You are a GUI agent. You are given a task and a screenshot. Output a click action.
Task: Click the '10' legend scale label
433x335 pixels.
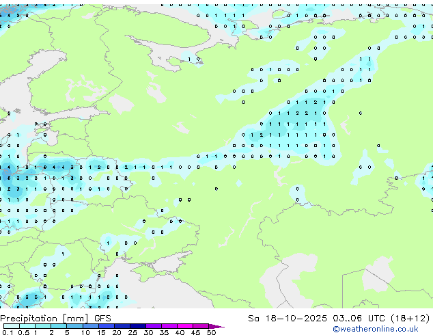[85, 332]
